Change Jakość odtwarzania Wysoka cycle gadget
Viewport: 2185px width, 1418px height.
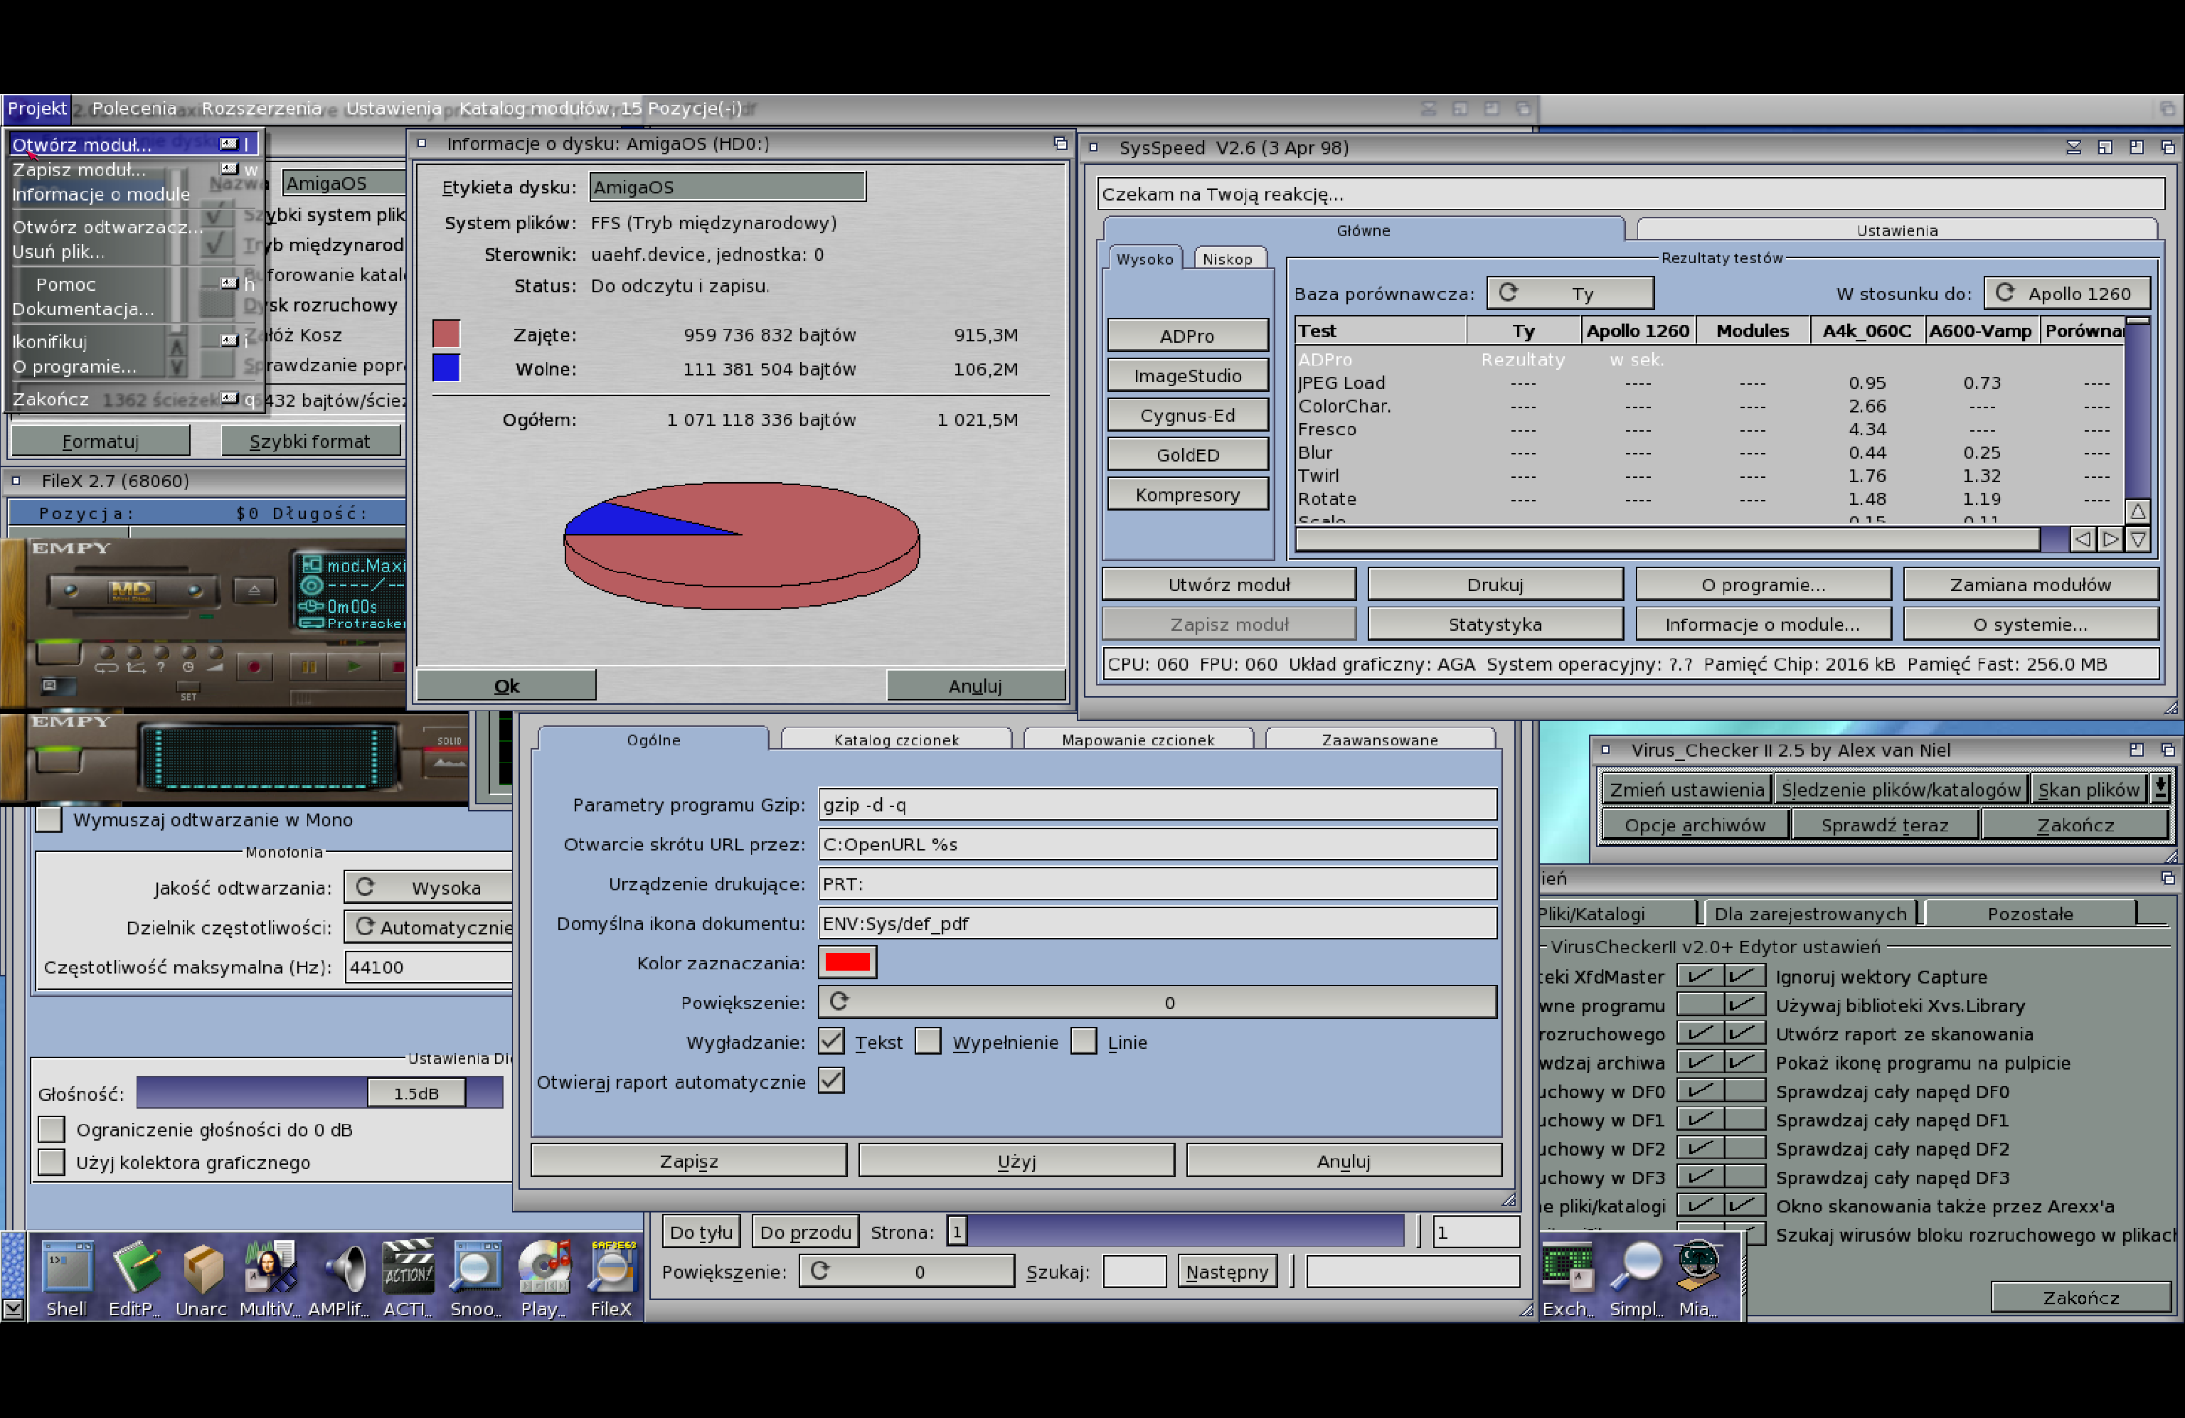click(427, 887)
